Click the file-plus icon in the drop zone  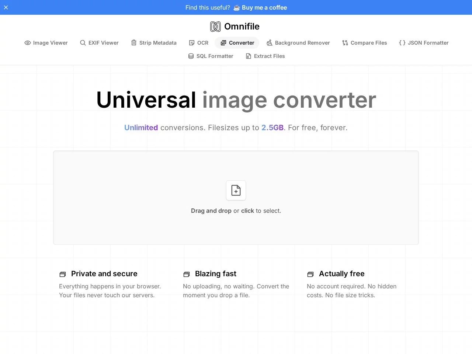(236, 190)
